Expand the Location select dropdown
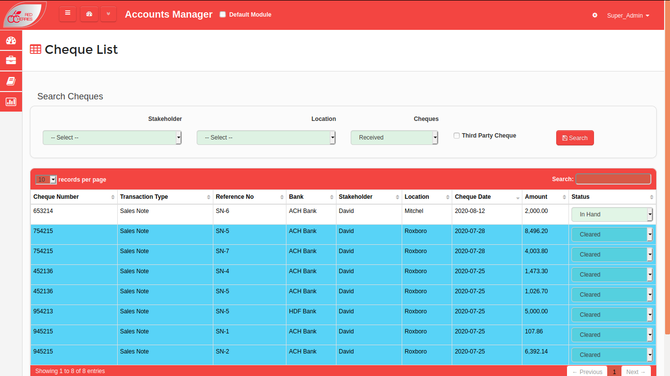 tap(266, 138)
